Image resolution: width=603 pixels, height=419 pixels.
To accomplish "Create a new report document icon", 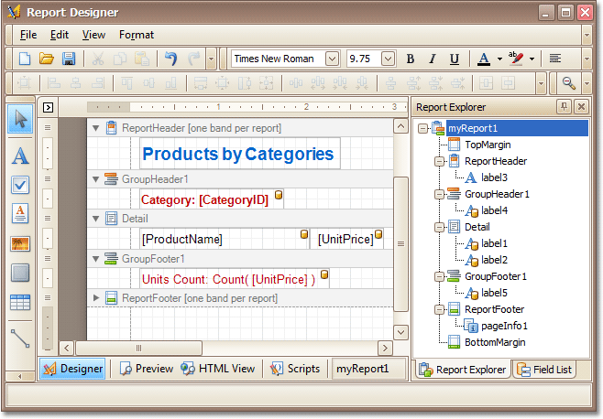I will click(25, 59).
